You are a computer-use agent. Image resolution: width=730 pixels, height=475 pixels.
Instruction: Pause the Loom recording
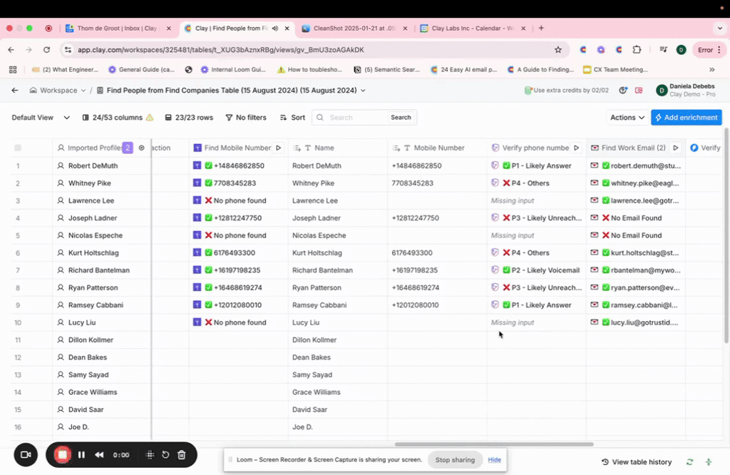[x=81, y=454]
